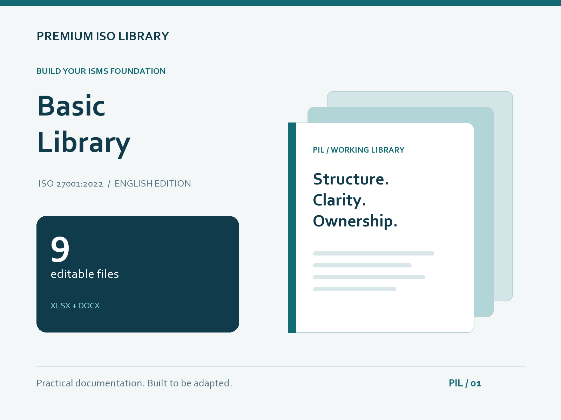Click the 'PIL / 01' footer code

(x=465, y=383)
